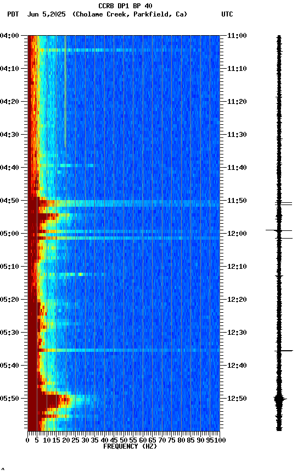Image resolution: width=303 pixels, height=475 pixels.
Task: Click the 0 Hz frequency axis label
Action: click(x=27, y=440)
